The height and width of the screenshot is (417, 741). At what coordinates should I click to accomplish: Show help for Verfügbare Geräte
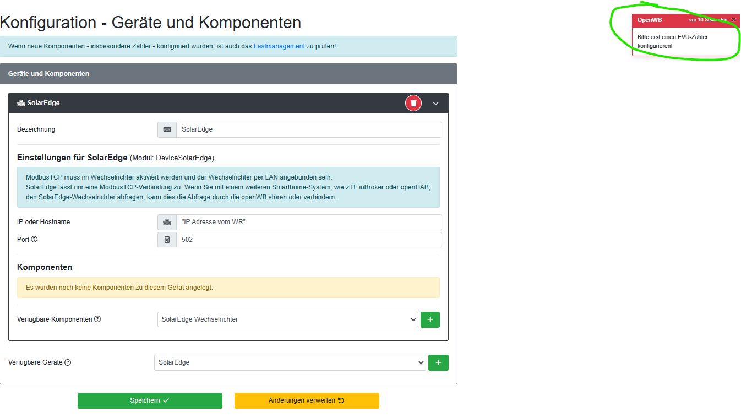click(68, 362)
